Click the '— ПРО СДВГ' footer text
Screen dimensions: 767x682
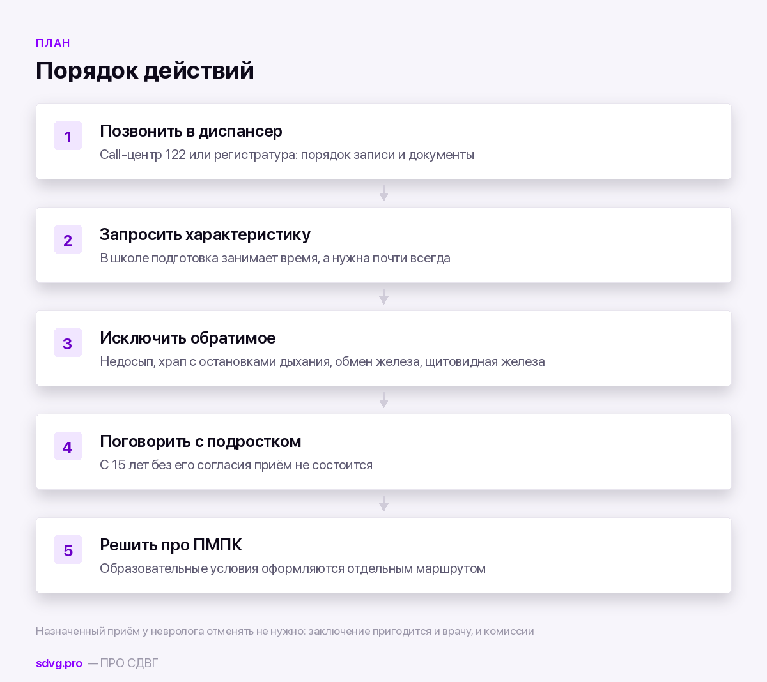123,663
